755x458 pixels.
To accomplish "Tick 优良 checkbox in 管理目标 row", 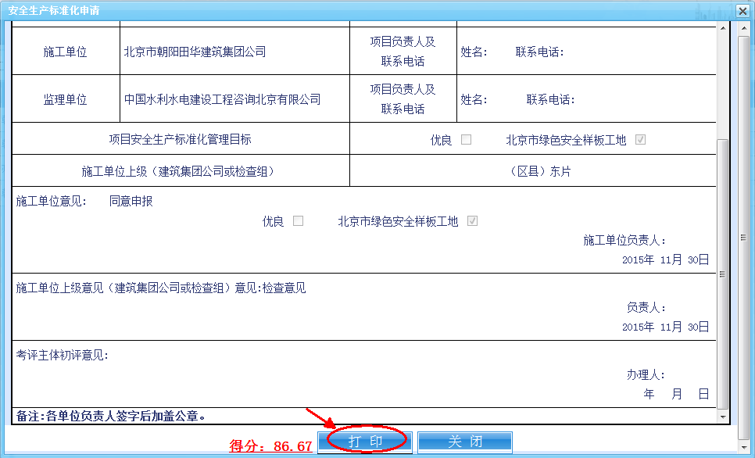I will (466, 140).
